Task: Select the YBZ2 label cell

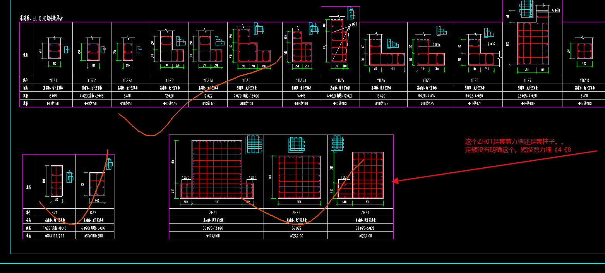Action: (92, 80)
